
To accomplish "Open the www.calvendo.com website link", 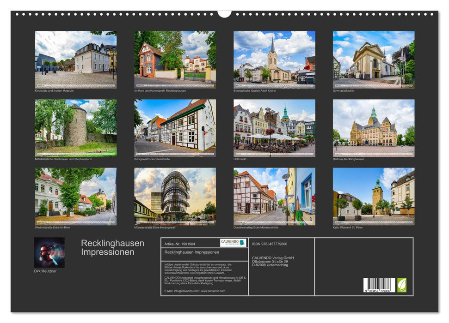I will click(x=213, y=291).
